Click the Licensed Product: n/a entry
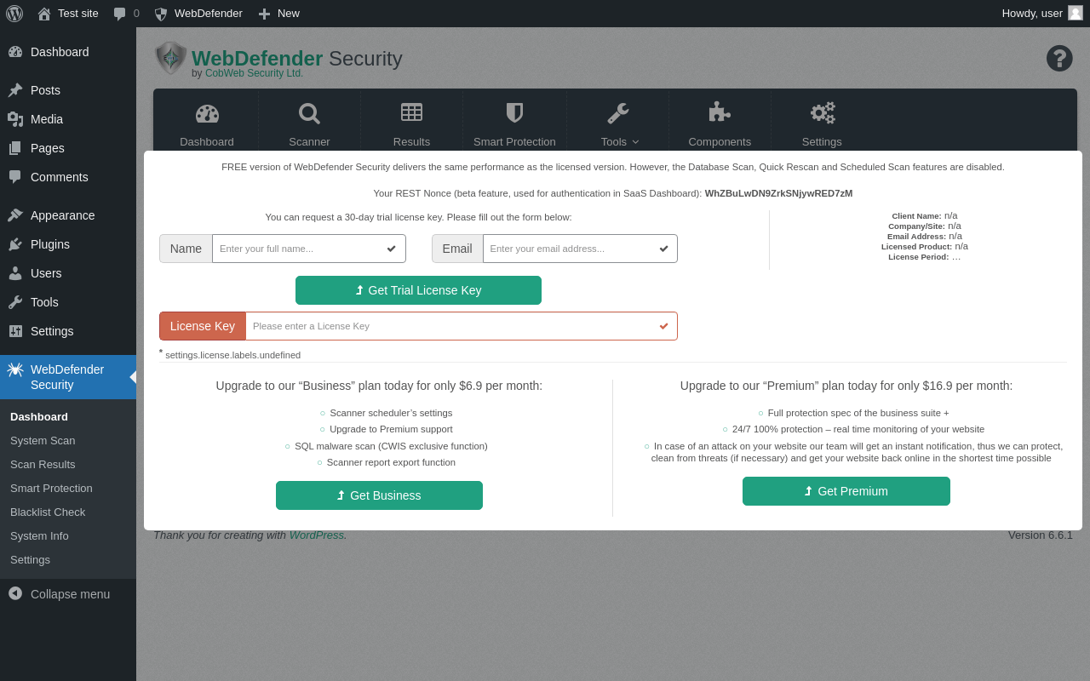The width and height of the screenshot is (1090, 681). 925,246
